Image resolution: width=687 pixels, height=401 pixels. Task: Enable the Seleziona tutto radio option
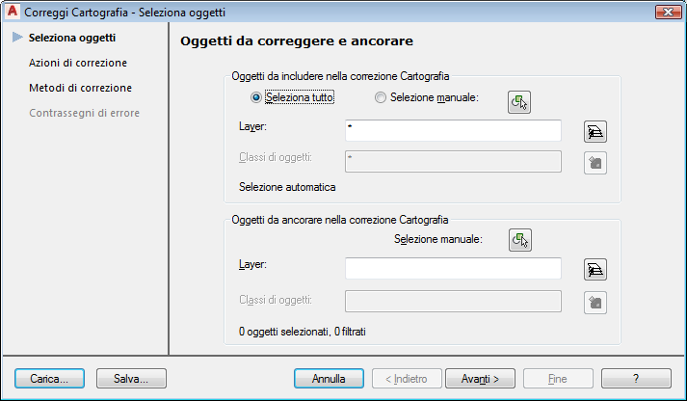tap(255, 97)
